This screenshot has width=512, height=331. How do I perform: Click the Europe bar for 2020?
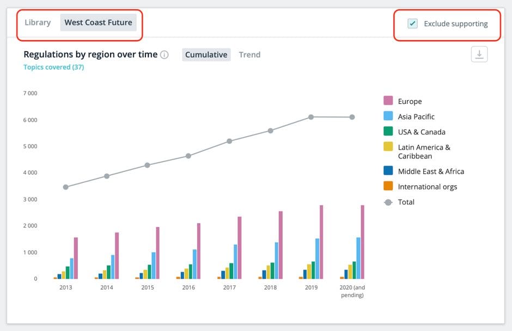click(x=362, y=242)
